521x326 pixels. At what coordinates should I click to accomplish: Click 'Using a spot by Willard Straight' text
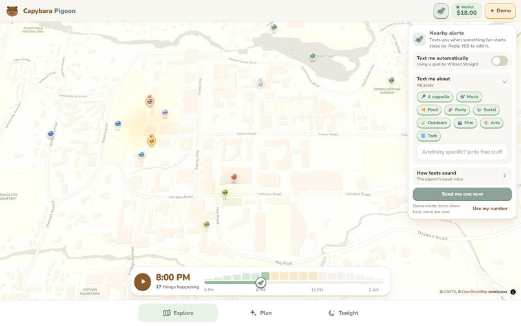[x=447, y=64]
